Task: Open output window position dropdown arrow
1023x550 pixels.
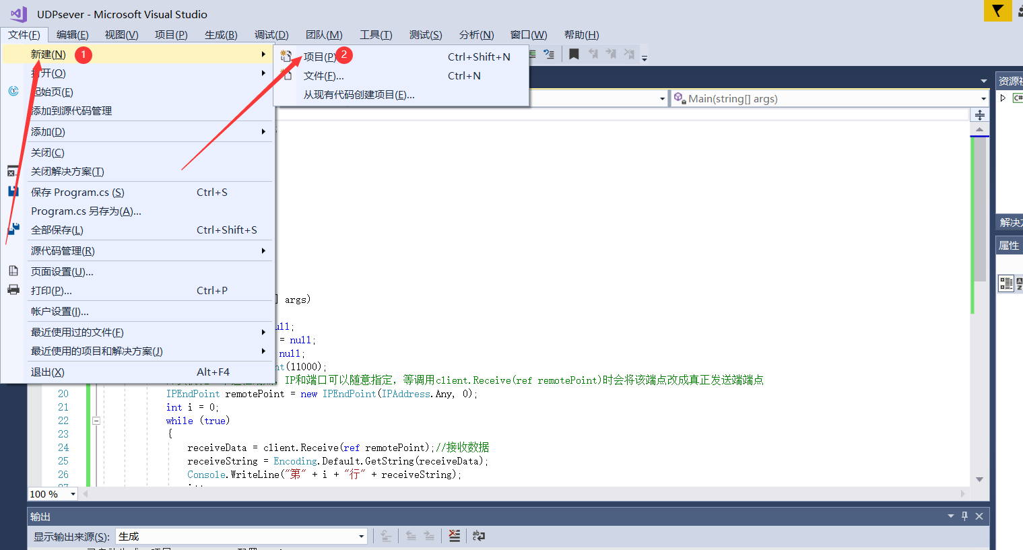Action: point(951,516)
